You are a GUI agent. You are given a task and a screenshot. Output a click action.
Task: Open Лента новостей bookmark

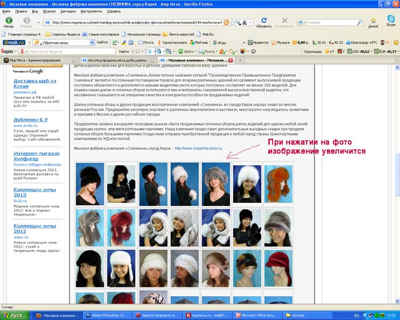(x=178, y=34)
